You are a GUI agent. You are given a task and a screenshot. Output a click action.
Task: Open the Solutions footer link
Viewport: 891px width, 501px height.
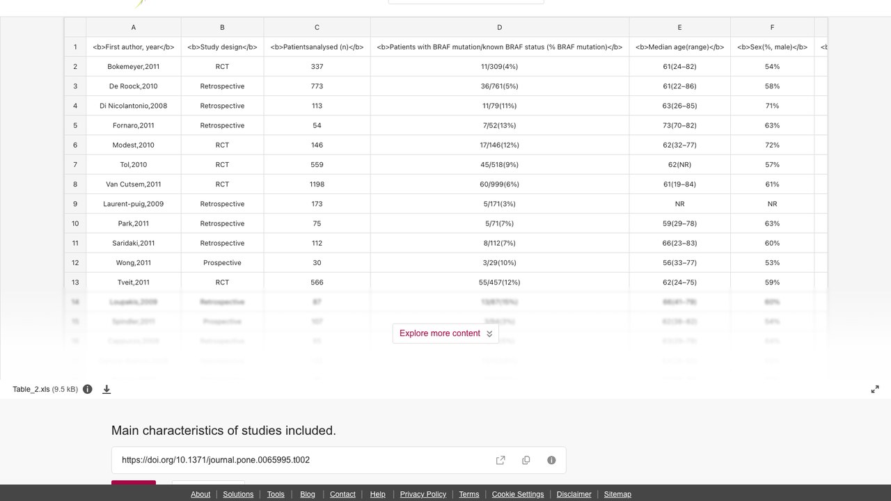coord(238,494)
